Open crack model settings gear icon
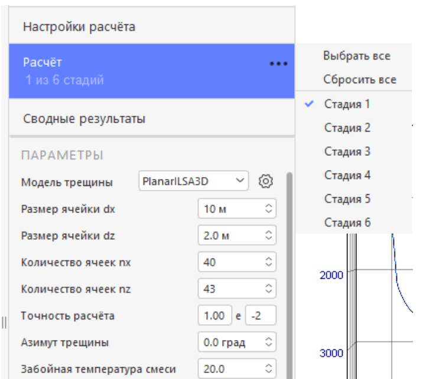 point(266,182)
